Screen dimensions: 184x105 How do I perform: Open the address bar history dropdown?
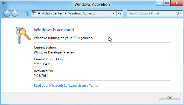point(113,13)
